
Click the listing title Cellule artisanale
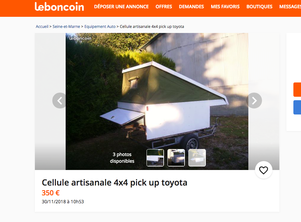tap(115, 182)
